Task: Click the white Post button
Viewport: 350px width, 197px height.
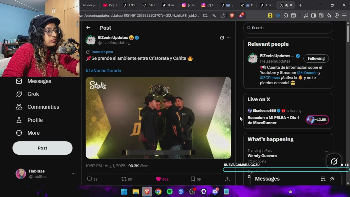Action: pos(42,148)
